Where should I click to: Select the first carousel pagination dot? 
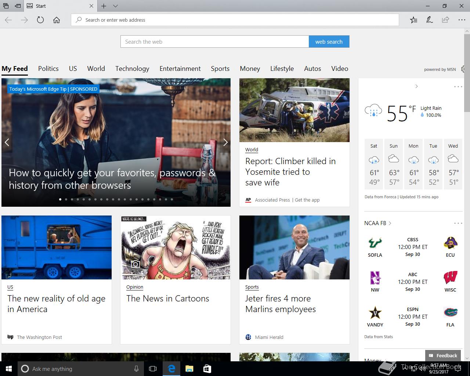(60, 199)
